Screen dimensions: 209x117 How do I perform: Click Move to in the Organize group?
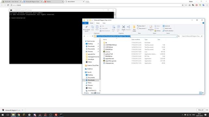point(114,28)
